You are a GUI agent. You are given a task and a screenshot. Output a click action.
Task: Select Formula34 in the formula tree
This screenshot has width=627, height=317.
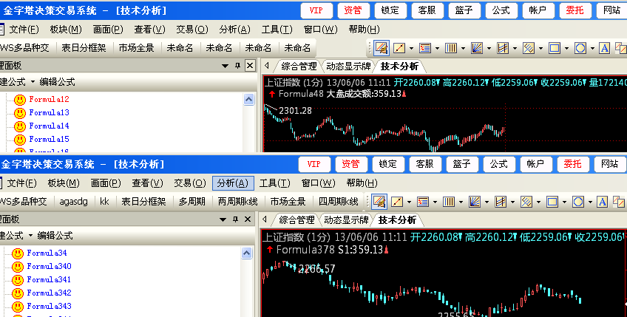(x=47, y=253)
